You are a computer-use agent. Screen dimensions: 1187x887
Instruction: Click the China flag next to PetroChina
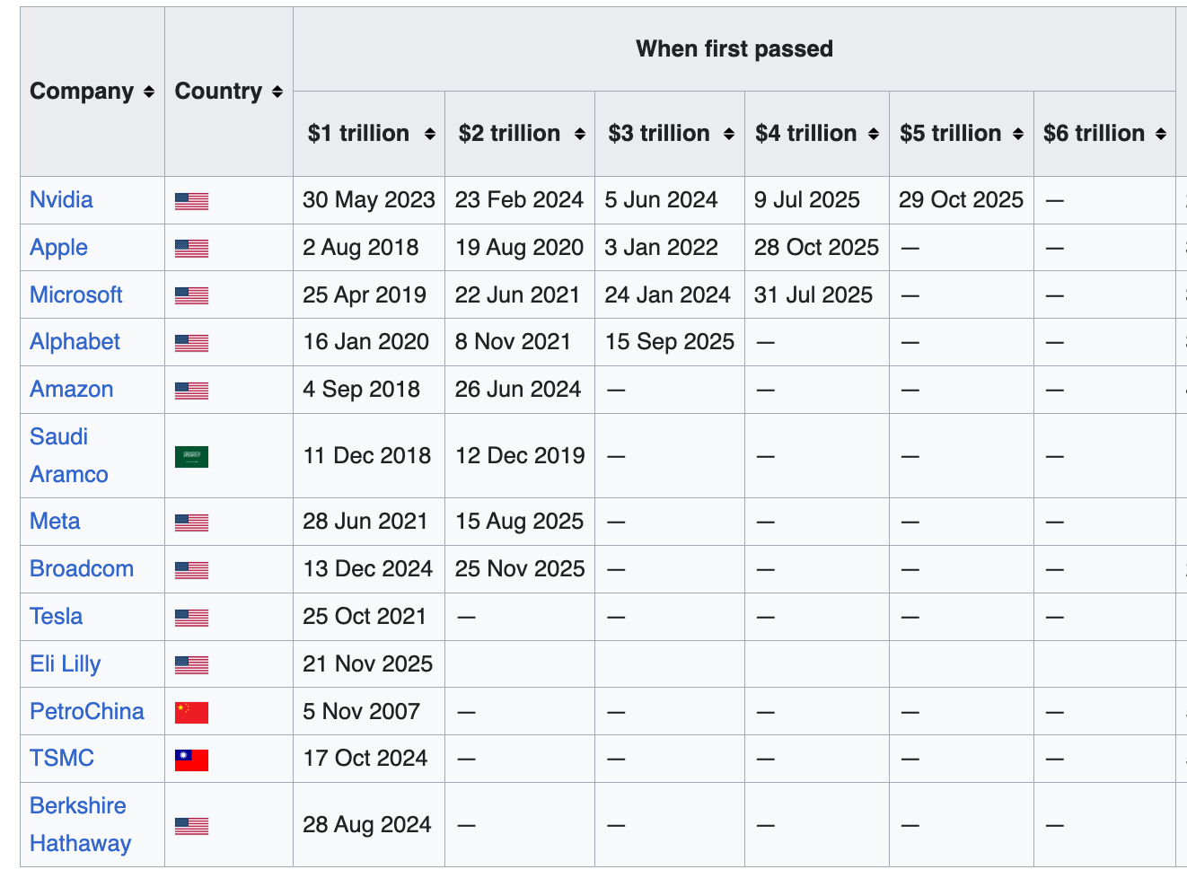(191, 713)
